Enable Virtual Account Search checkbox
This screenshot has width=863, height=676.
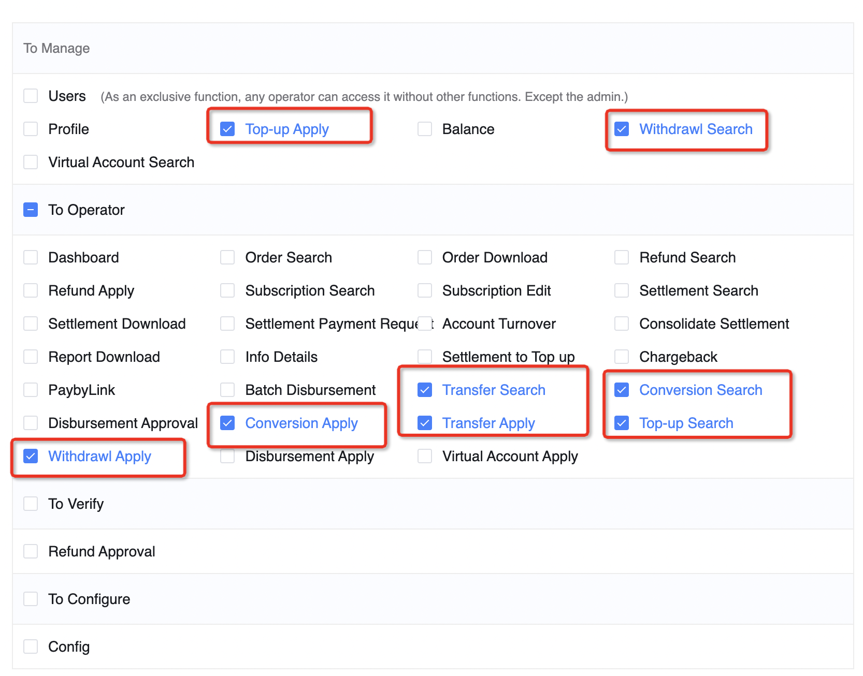click(x=31, y=162)
